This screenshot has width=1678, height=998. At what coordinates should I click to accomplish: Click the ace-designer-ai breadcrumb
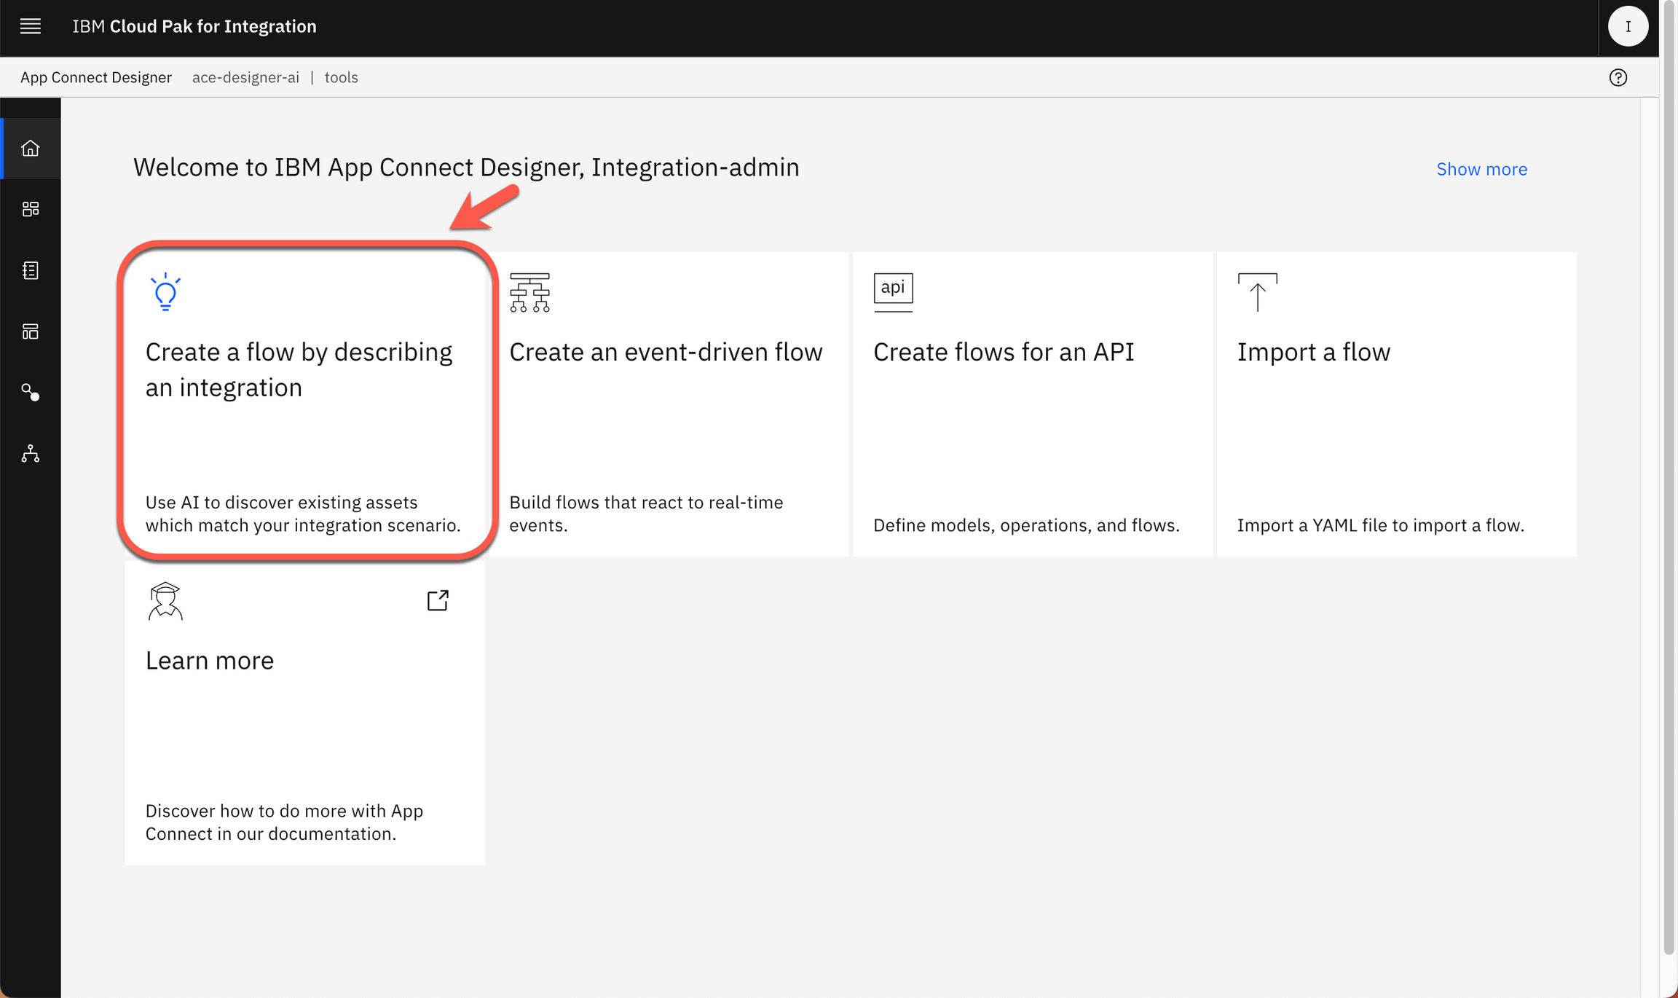245,77
